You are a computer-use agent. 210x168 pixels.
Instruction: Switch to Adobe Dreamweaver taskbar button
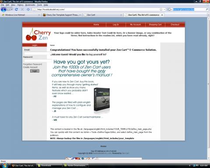(75, 165)
